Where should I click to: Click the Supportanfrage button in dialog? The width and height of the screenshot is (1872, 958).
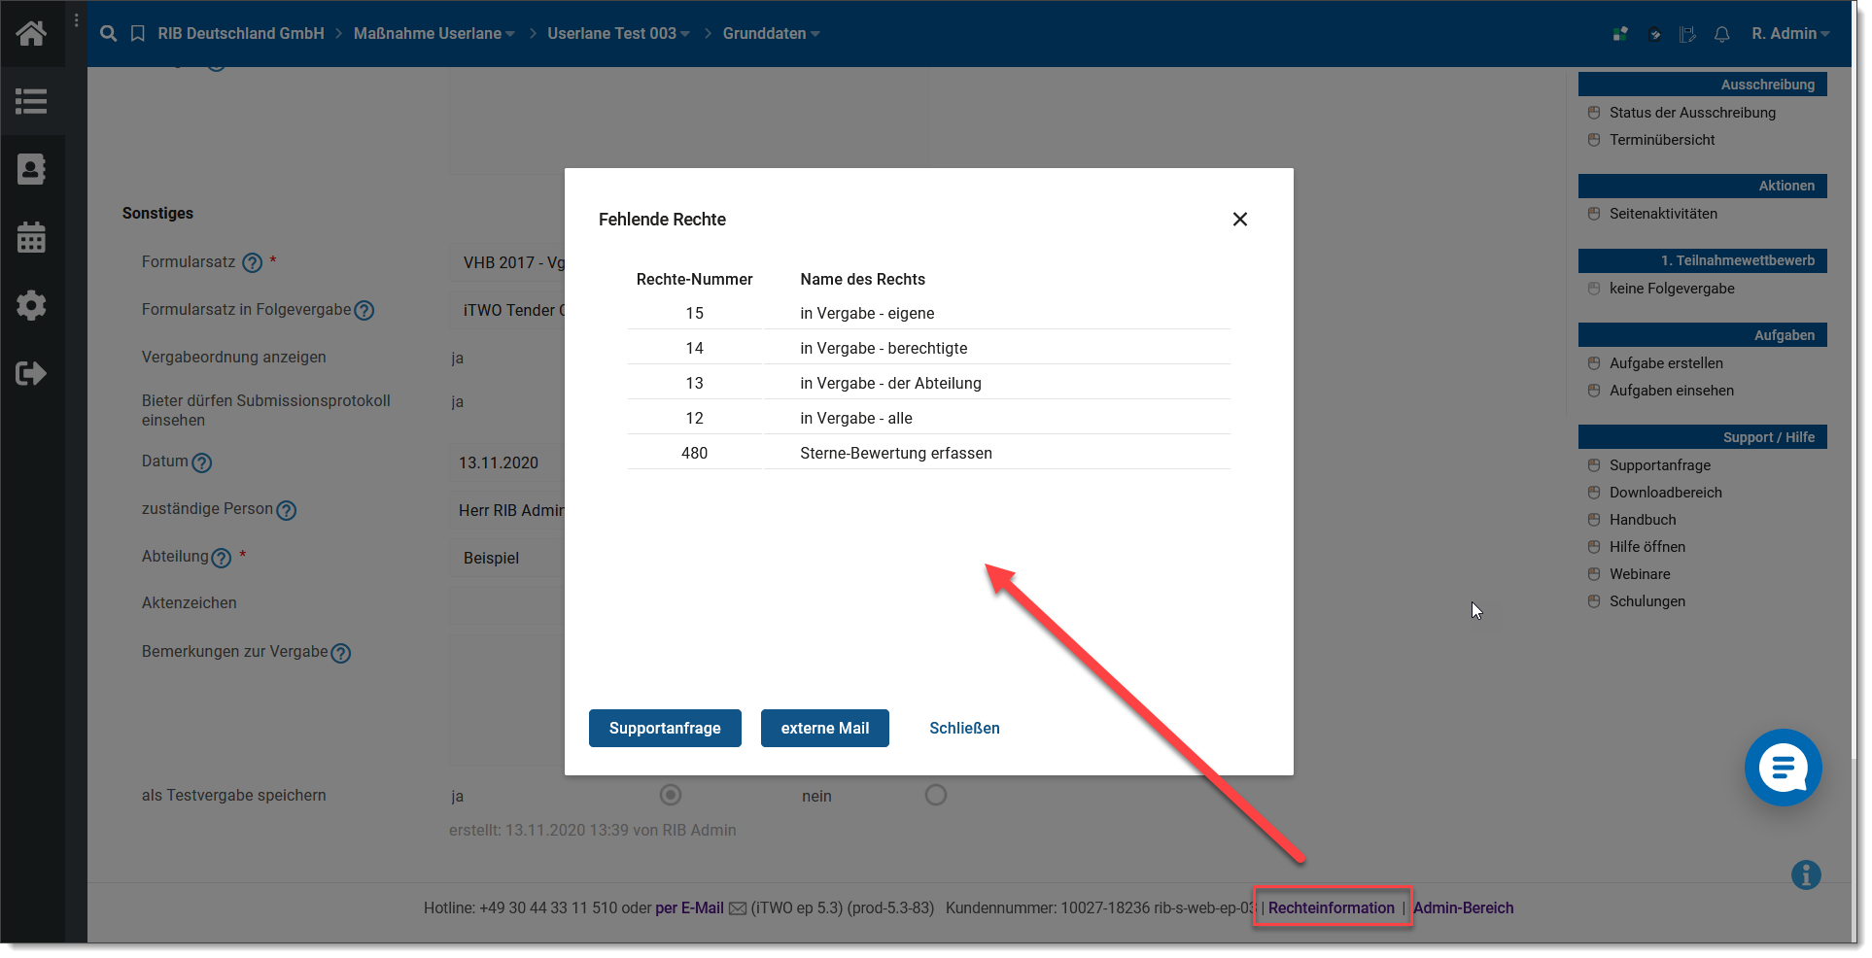click(665, 728)
